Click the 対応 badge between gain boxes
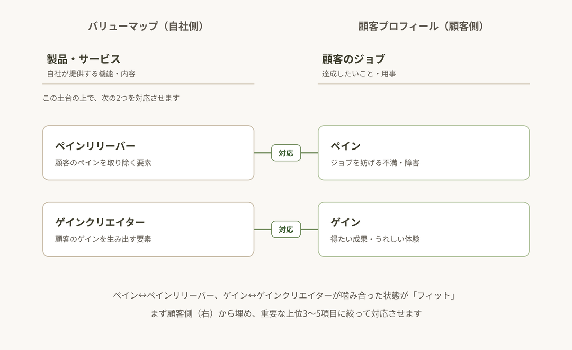Viewport: 572px width, 350px height. pyautogui.click(x=286, y=229)
